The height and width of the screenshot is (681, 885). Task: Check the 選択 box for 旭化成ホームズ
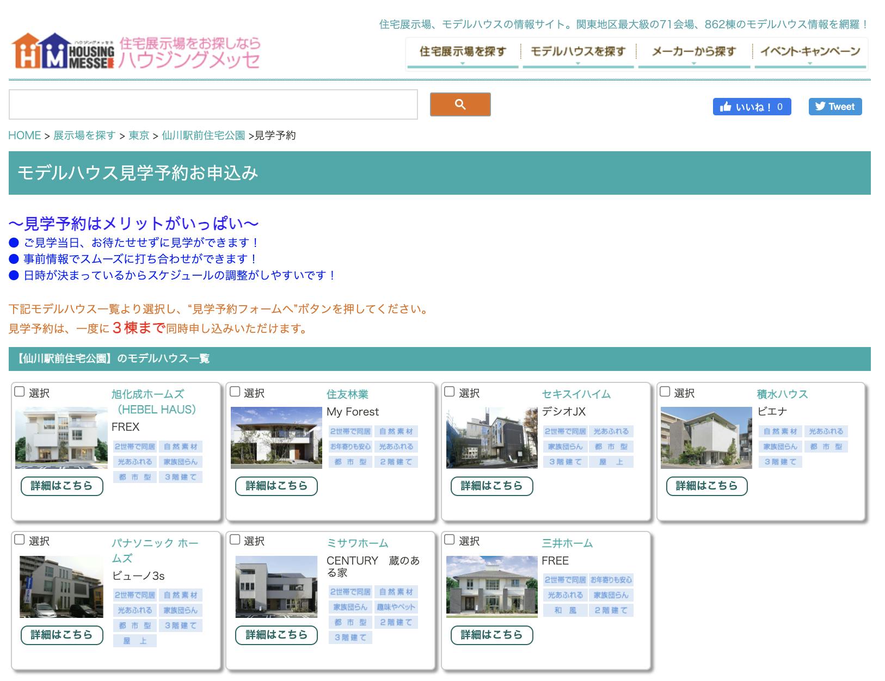(x=20, y=392)
